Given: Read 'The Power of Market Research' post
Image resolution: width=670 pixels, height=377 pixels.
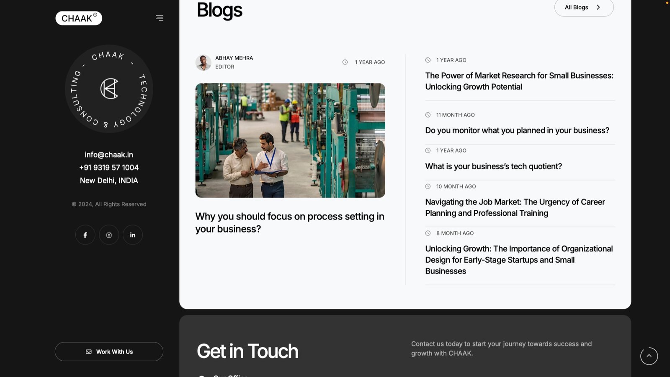Looking at the screenshot, I should coord(519,81).
